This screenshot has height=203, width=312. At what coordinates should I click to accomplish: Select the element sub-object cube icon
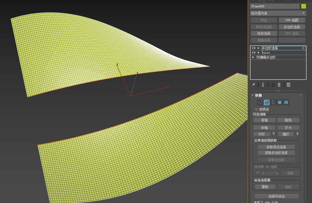(286, 102)
